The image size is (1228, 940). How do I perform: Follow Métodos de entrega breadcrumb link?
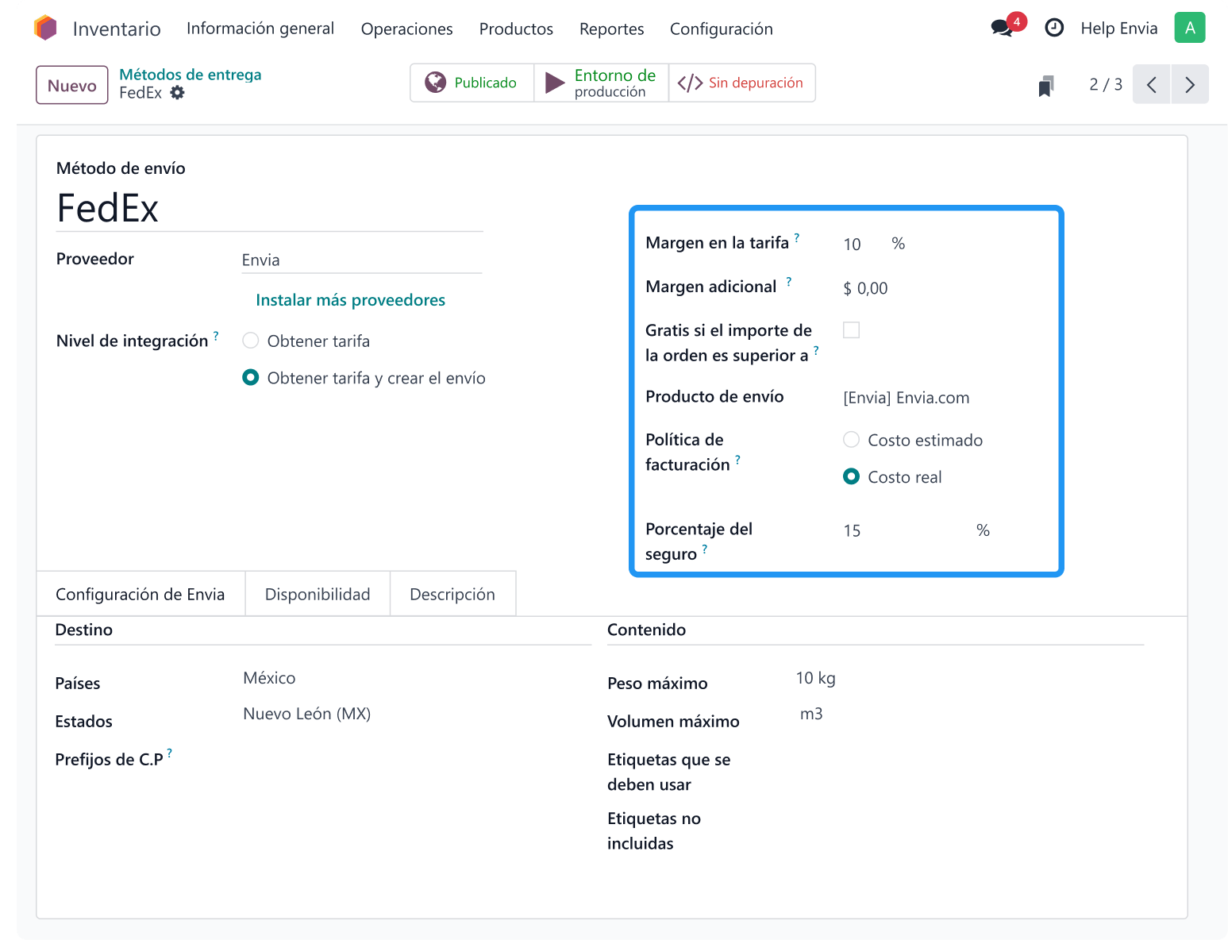[x=191, y=75]
